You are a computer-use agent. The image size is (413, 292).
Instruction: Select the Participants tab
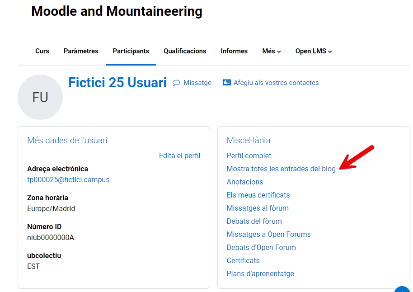[x=131, y=51]
